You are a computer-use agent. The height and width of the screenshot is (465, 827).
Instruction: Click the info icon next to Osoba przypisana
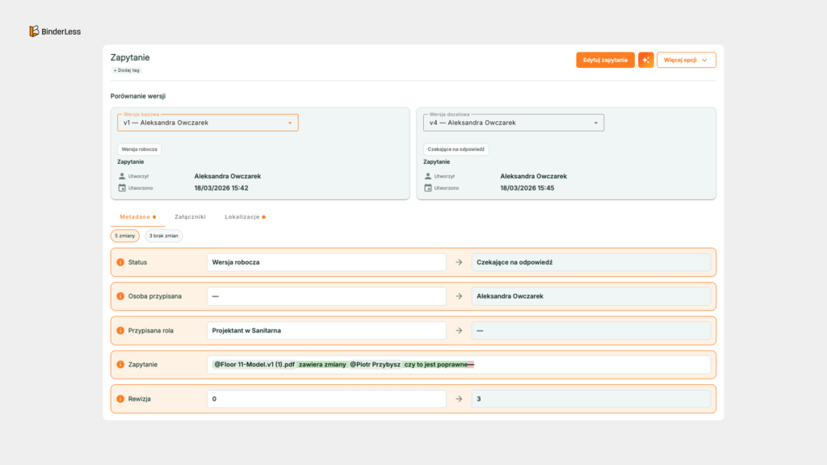tap(120, 296)
